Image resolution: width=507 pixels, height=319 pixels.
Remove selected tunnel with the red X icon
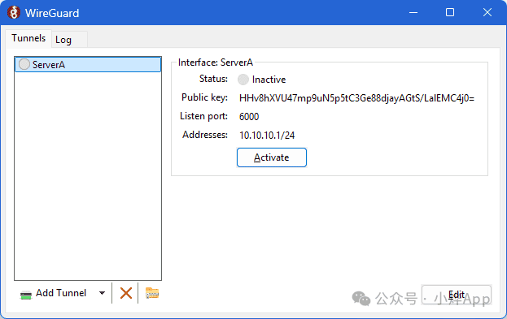point(126,293)
